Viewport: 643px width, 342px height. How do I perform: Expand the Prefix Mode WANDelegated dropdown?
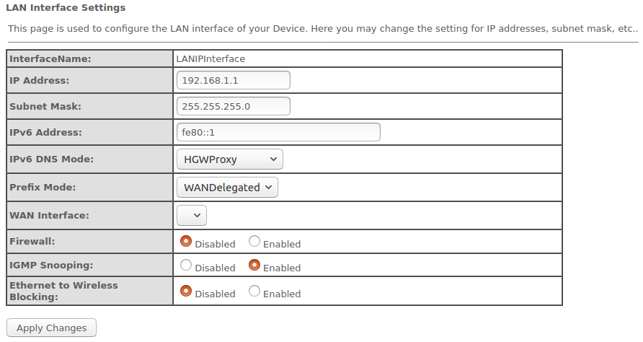(226, 187)
